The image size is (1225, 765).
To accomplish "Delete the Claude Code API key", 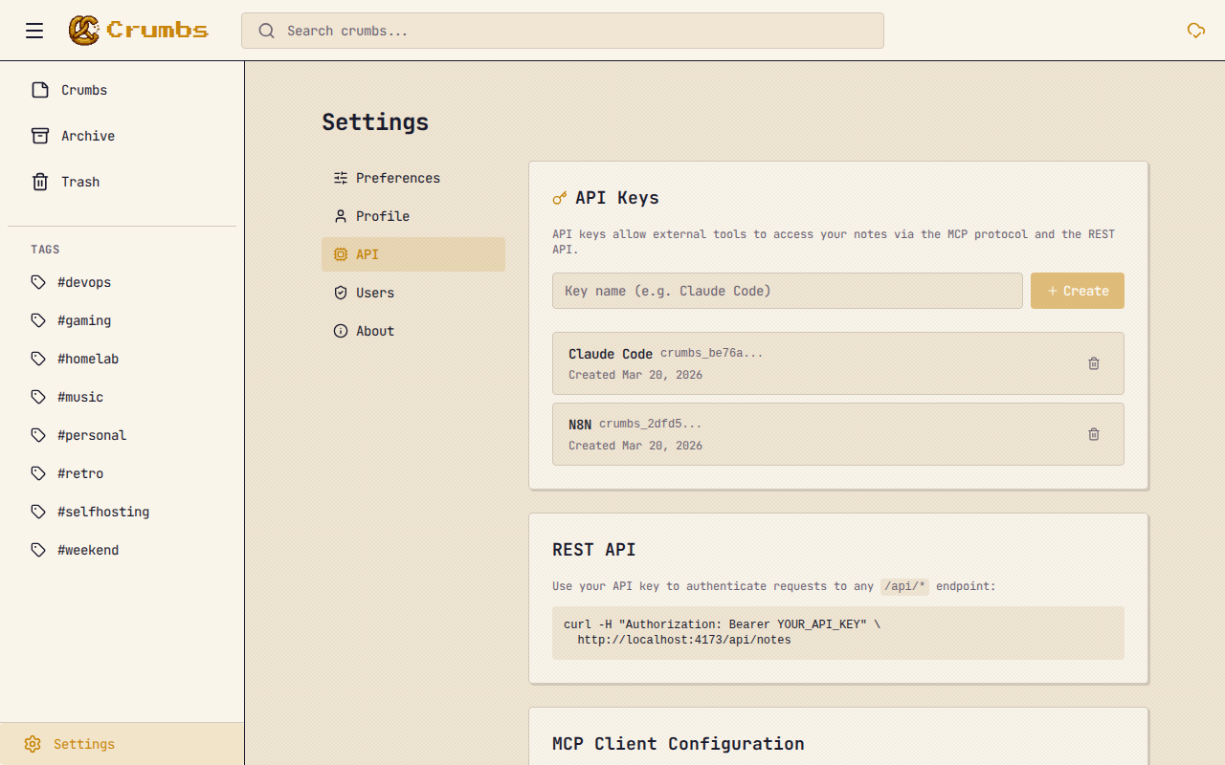I will coord(1094,363).
